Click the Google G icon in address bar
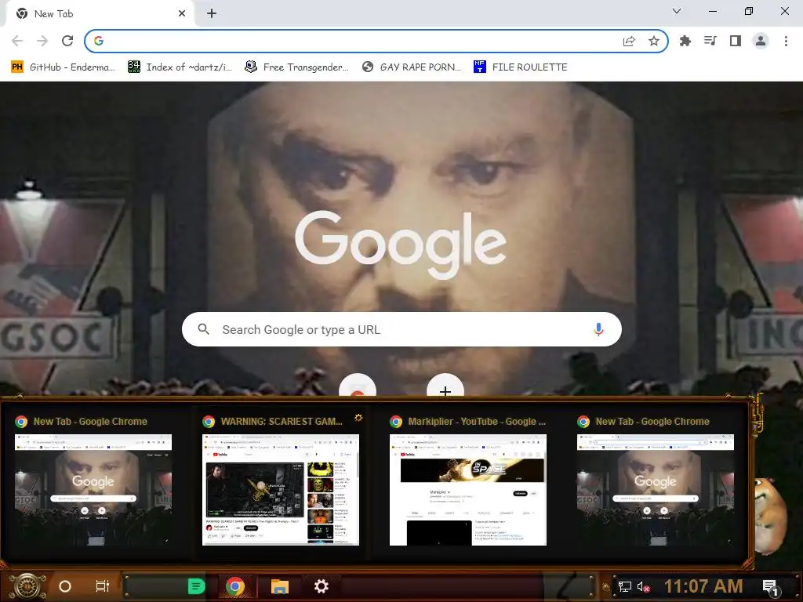 point(99,41)
